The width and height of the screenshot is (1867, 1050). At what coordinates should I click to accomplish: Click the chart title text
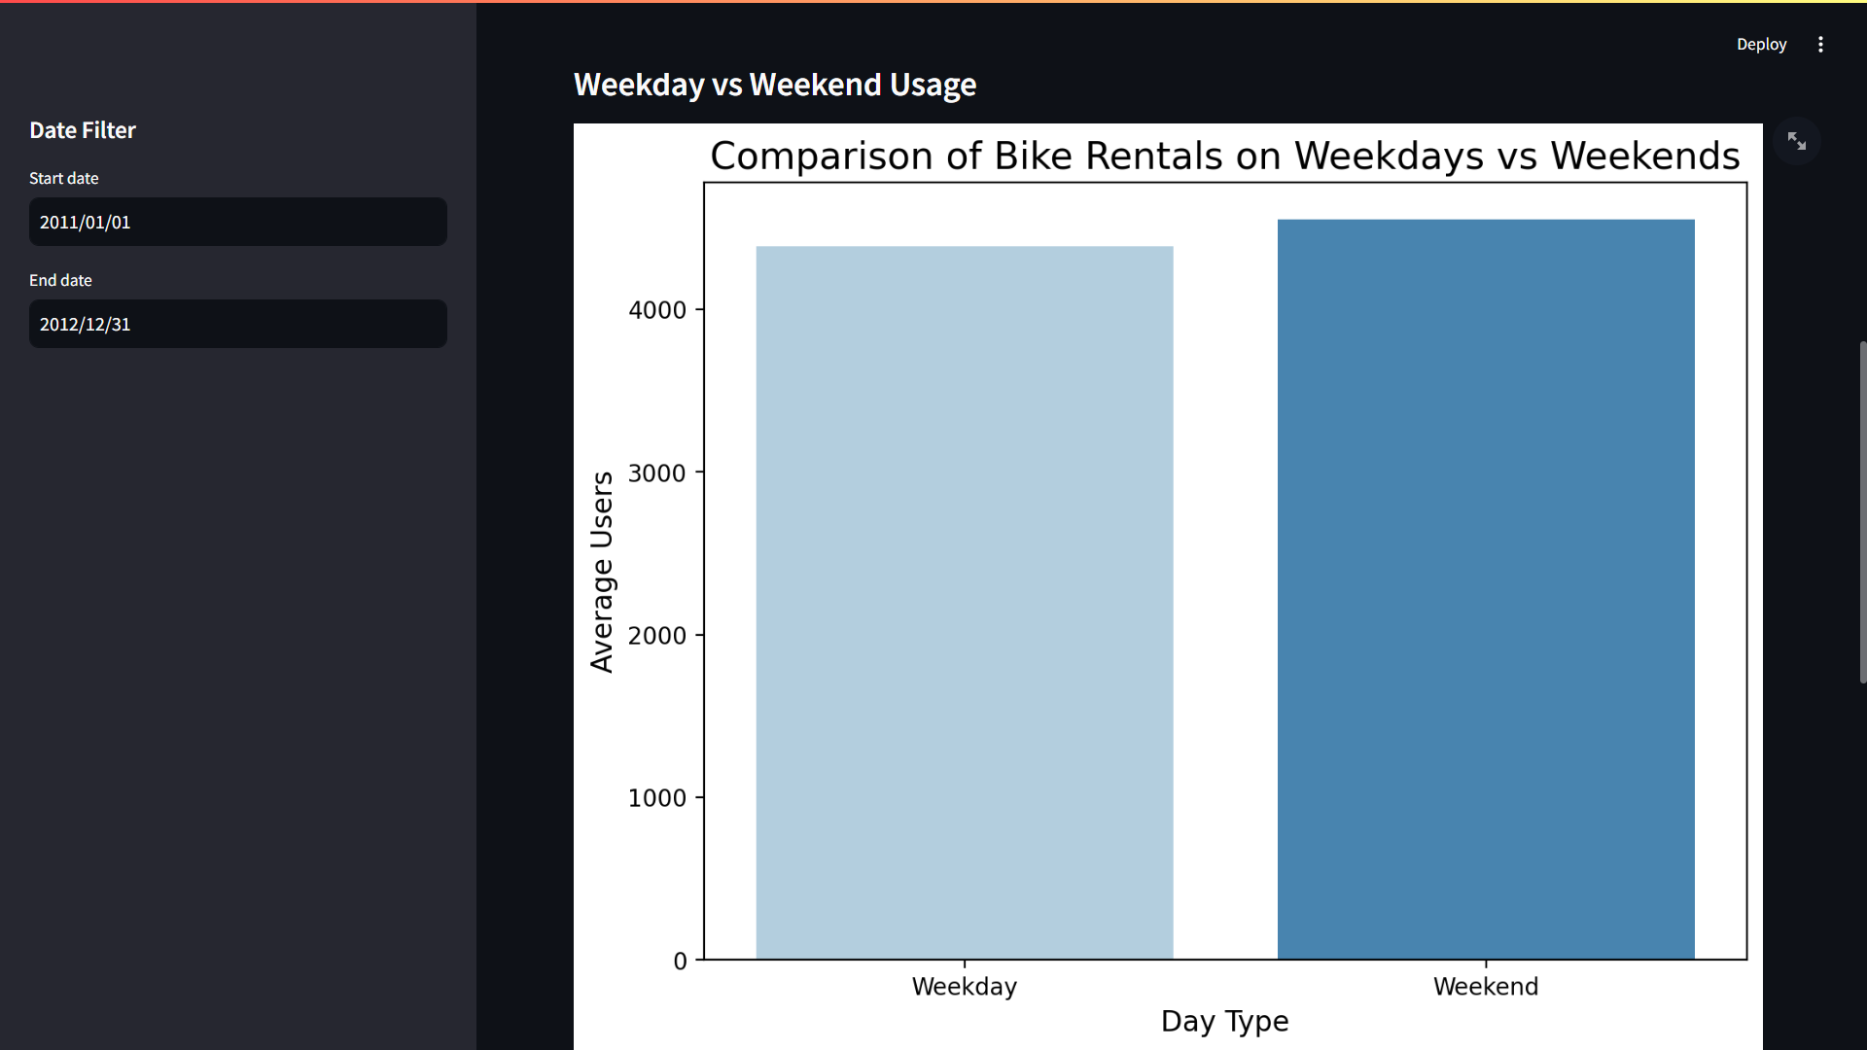[1225, 156]
